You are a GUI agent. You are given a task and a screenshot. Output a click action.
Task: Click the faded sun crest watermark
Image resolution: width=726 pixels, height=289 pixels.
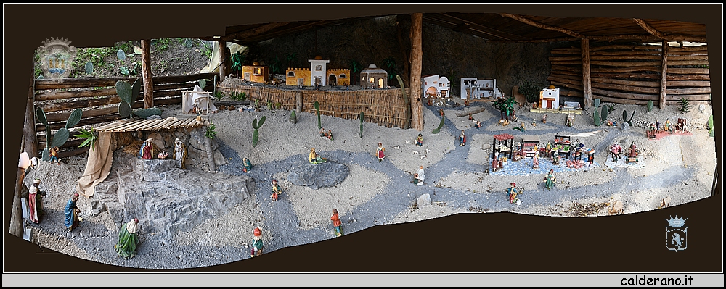pos(57,58)
